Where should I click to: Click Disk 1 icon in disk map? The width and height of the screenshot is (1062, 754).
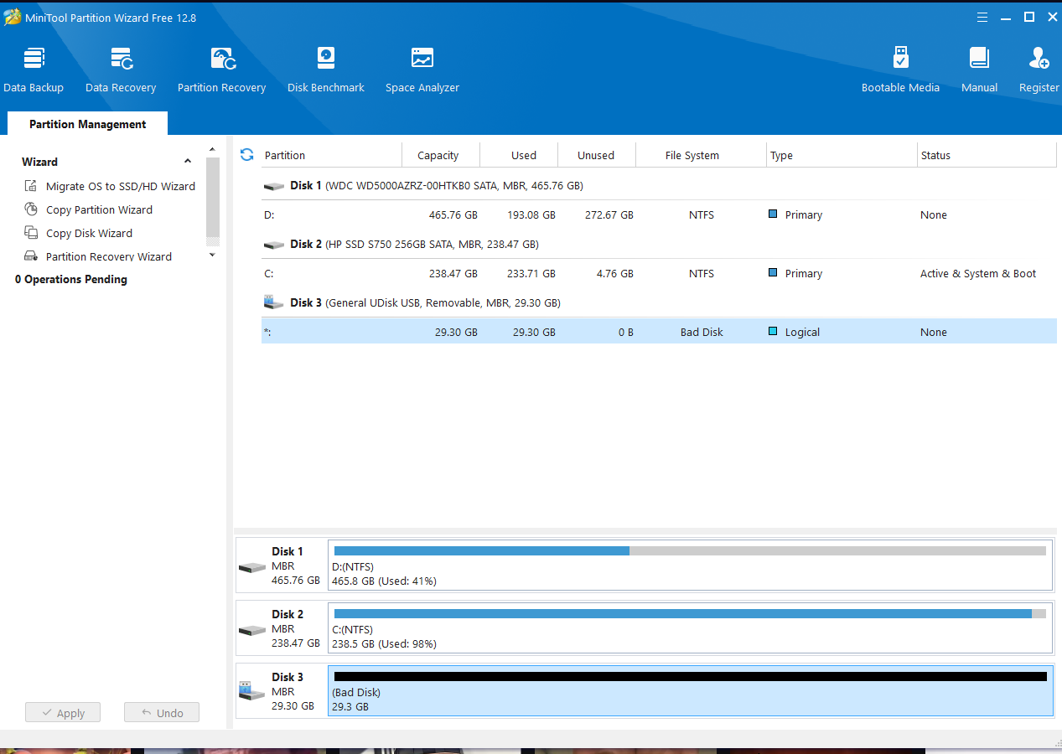click(x=252, y=567)
